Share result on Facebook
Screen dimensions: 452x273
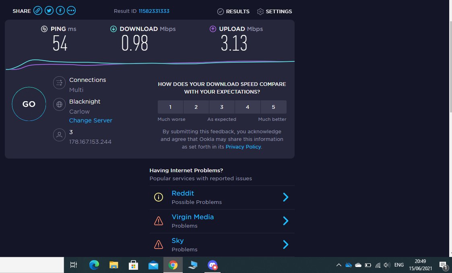60,11
